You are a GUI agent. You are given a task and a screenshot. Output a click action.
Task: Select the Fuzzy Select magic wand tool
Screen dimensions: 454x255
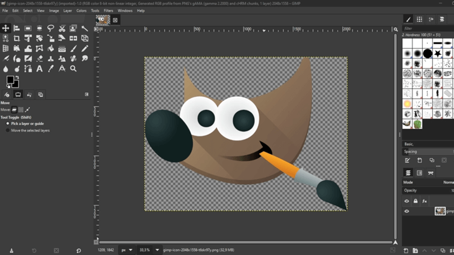point(85,28)
